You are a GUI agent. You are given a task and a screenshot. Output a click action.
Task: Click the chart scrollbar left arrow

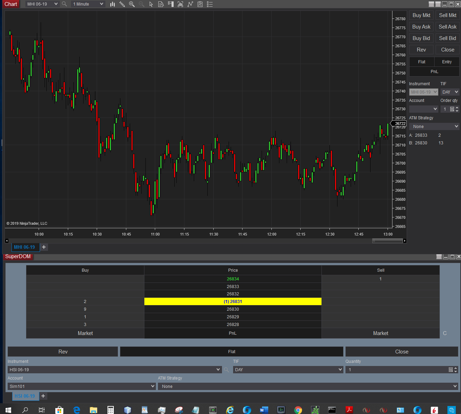7,241
